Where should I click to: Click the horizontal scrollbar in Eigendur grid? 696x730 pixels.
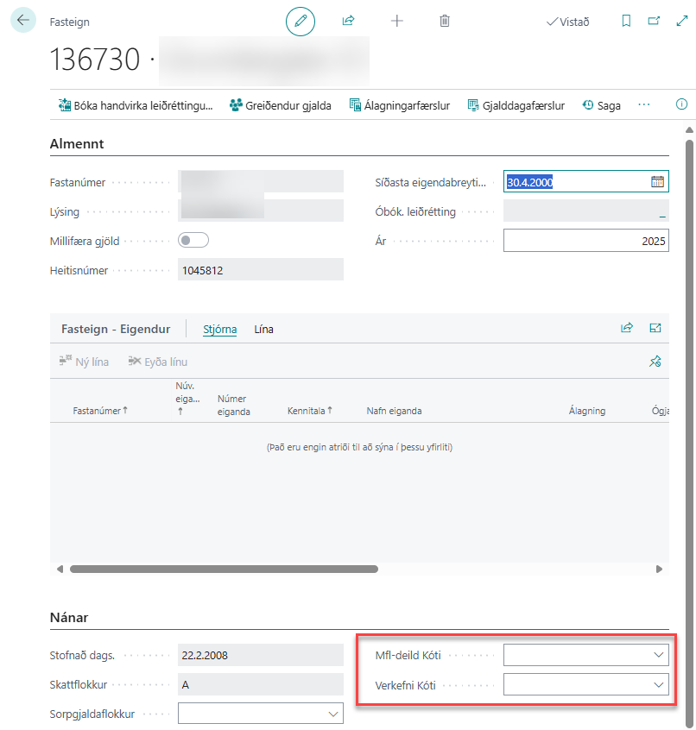224,570
